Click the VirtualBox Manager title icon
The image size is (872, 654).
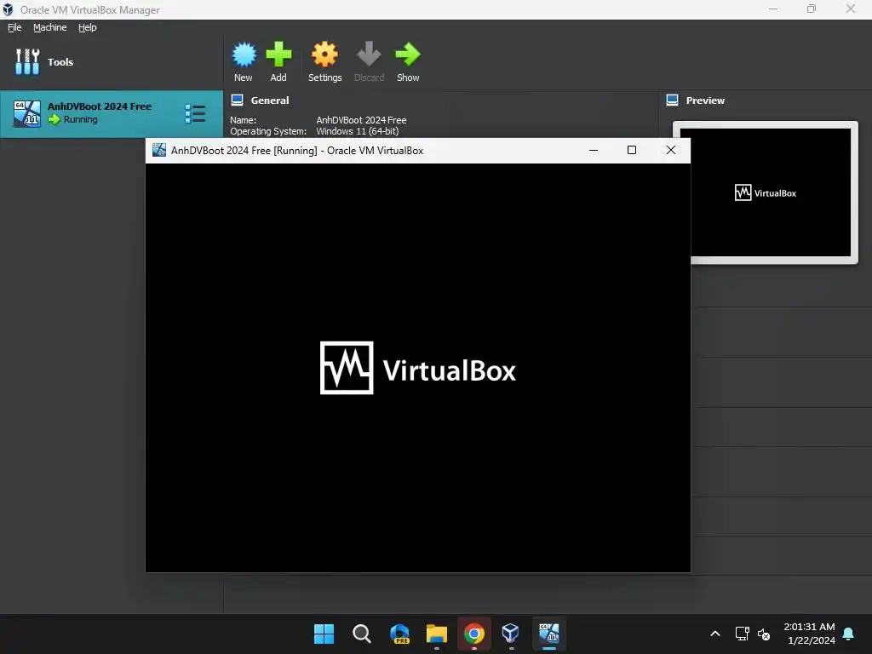(x=8, y=9)
